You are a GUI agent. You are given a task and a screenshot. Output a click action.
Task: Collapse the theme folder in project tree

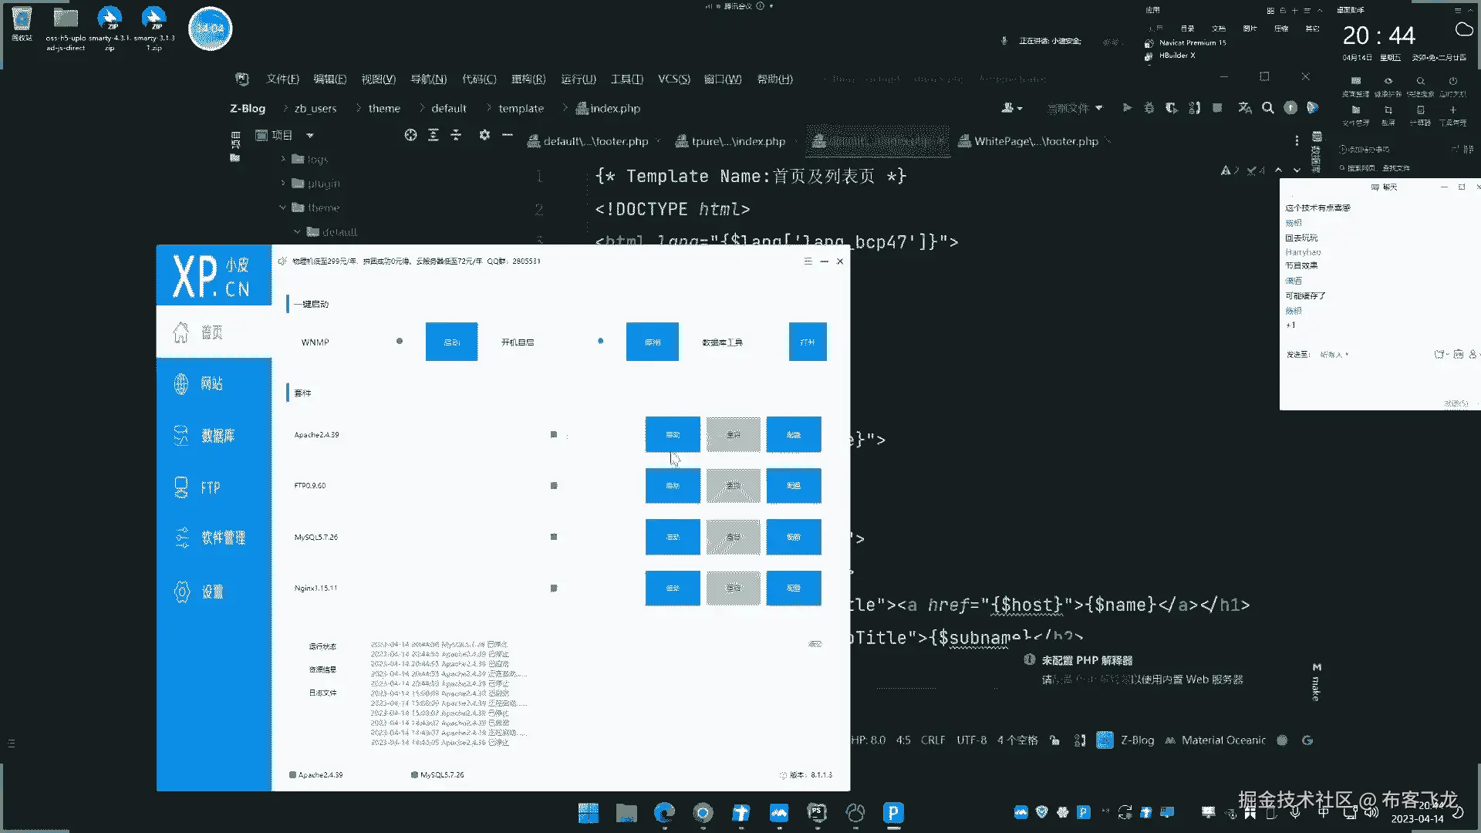point(282,207)
